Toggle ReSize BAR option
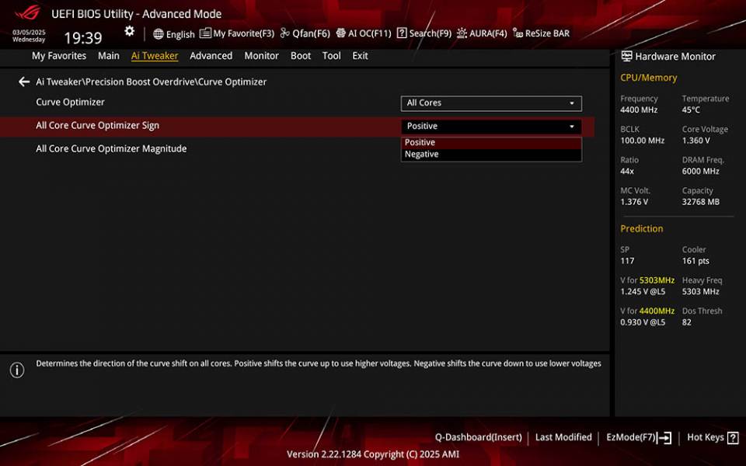 pyautogui.click(x=541, y=33)
